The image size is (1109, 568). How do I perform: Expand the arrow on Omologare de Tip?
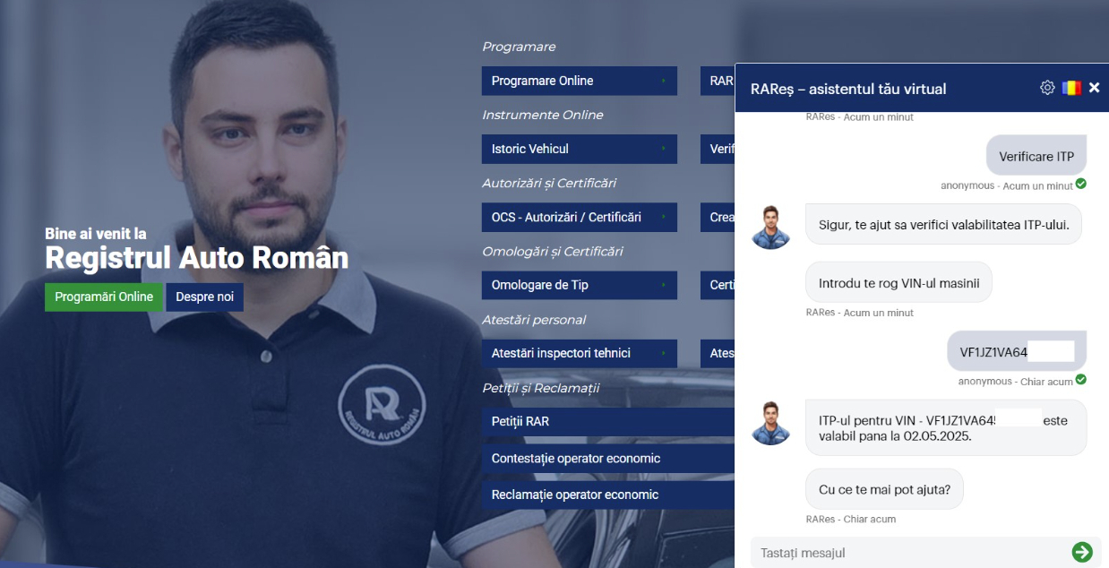pos(664,285)
